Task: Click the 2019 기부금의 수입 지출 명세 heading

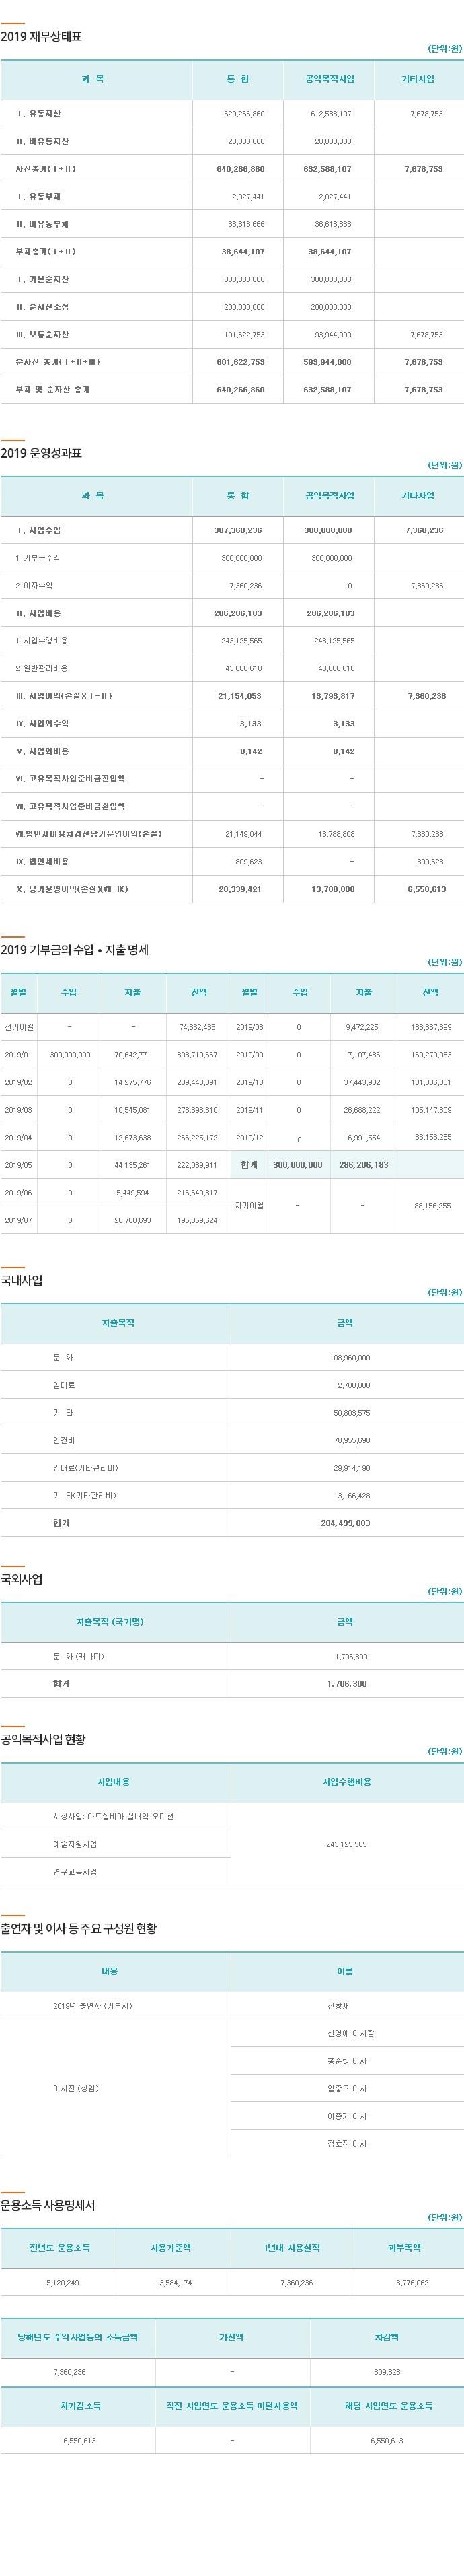Action: point(75,949)
